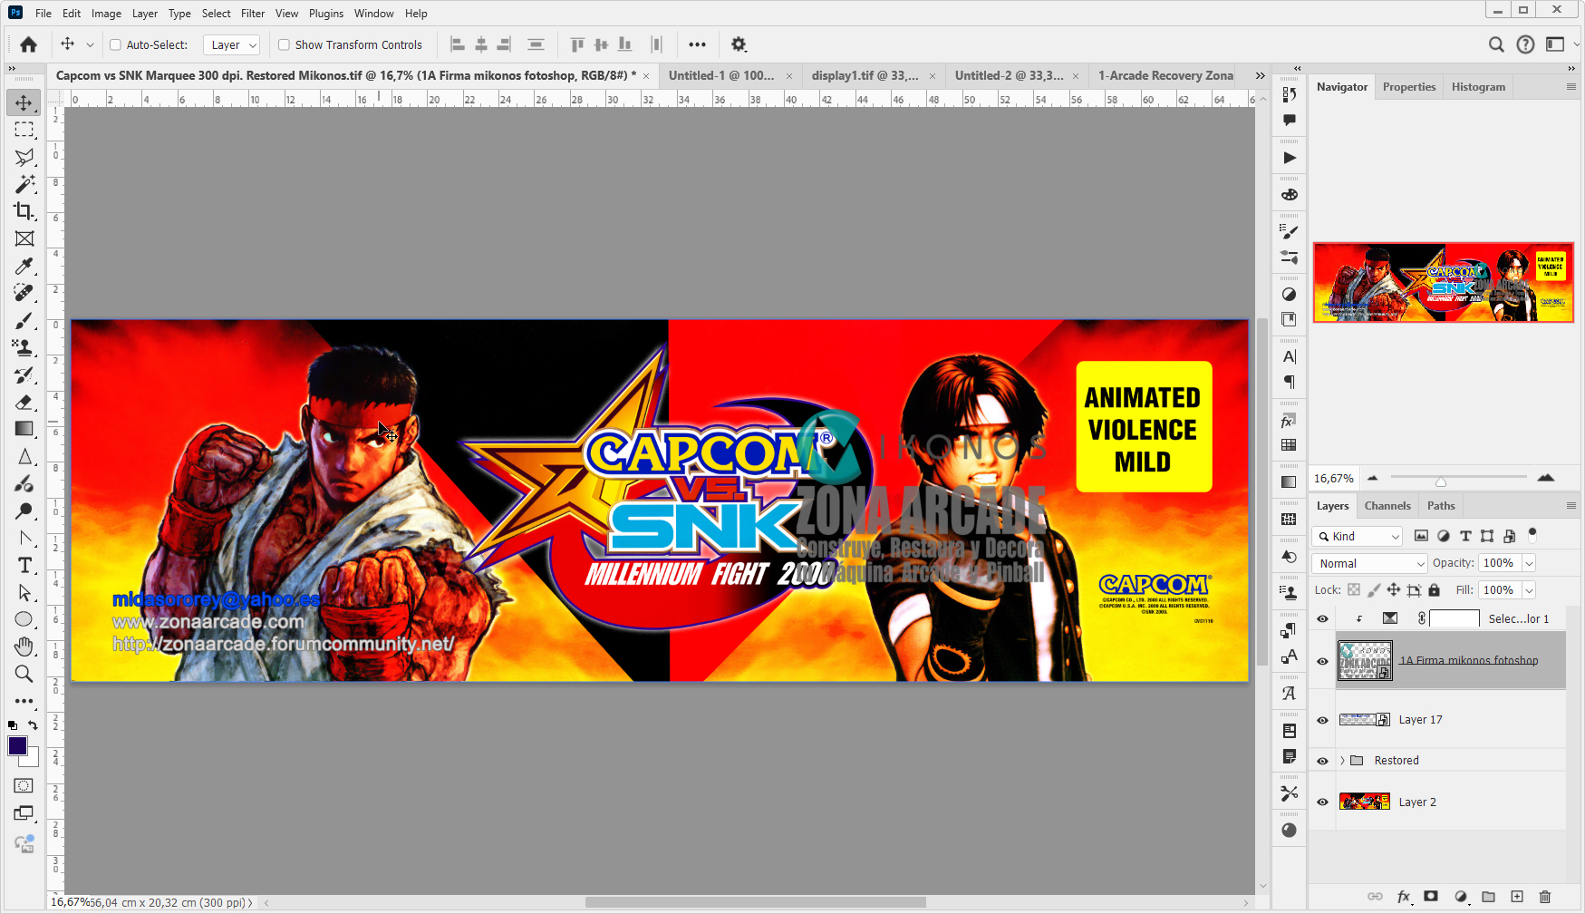Open the Auto-Select Layer dropdown
1585x914 pixels.
click(x=232, y=44)
